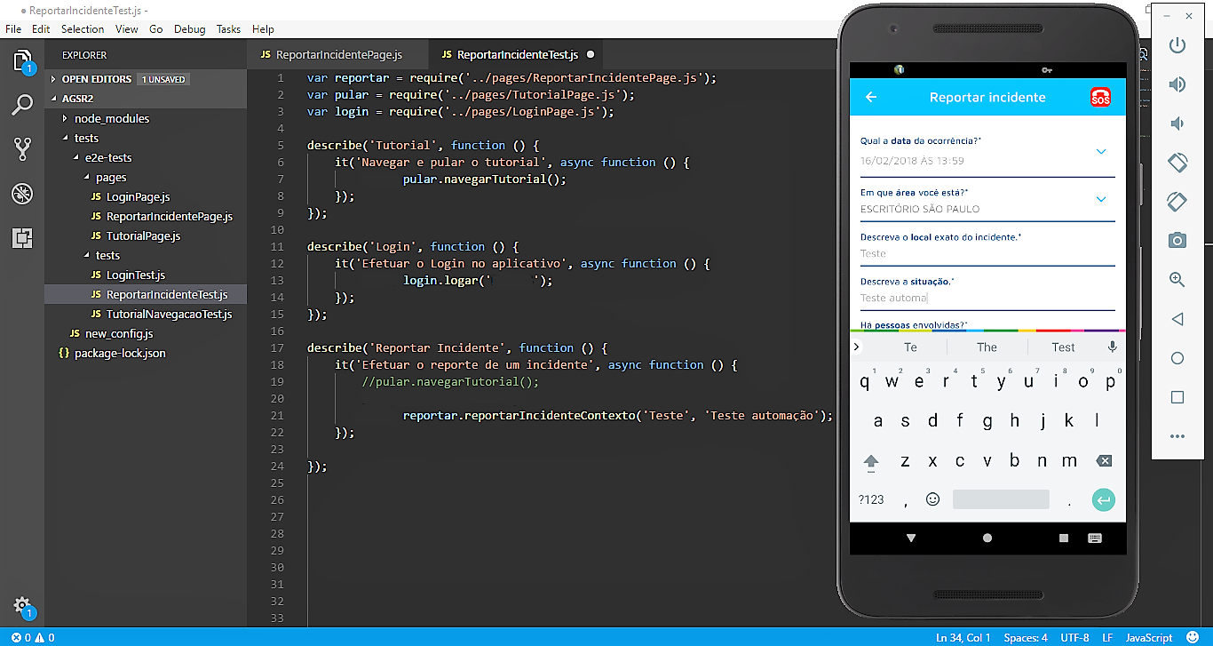Open the área dropdown ESCRITÓRIO SÃO PAULO
The image size is (1213, 646).
[x=1101, y=199]
